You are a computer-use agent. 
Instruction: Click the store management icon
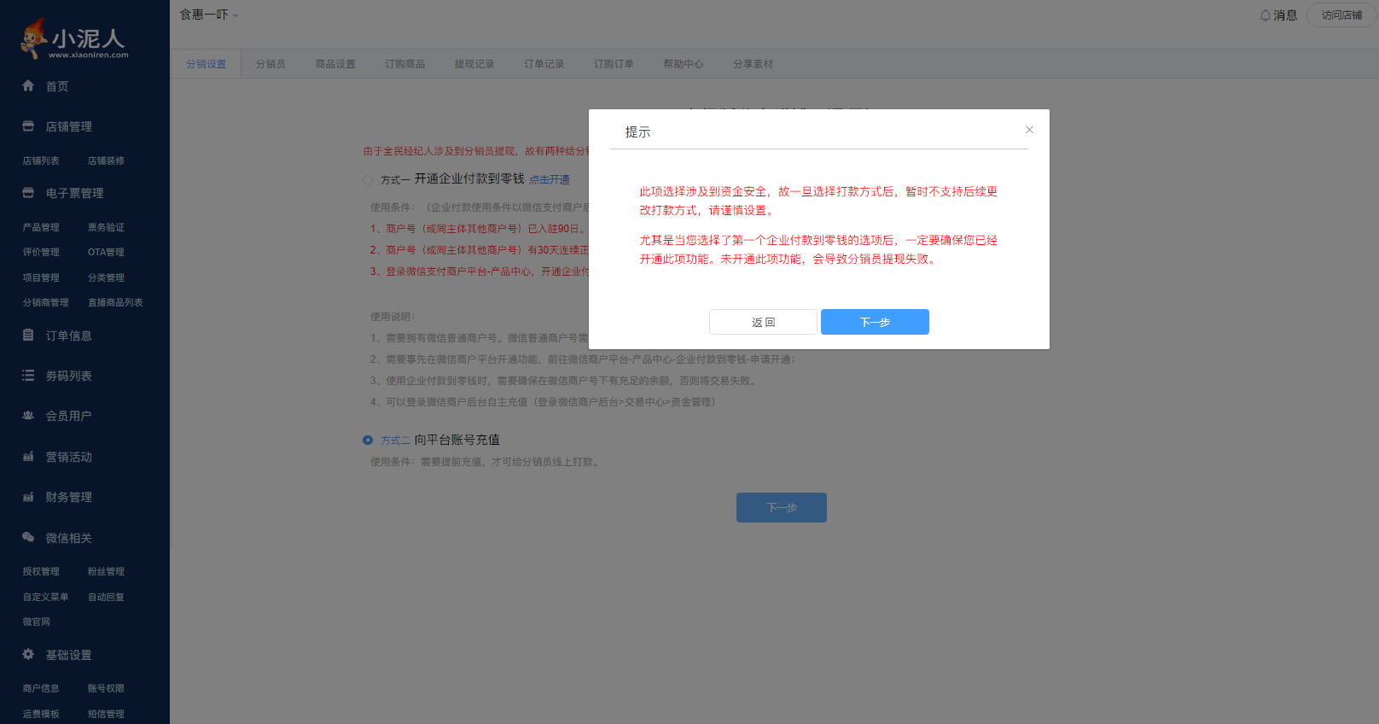point(28,126)
